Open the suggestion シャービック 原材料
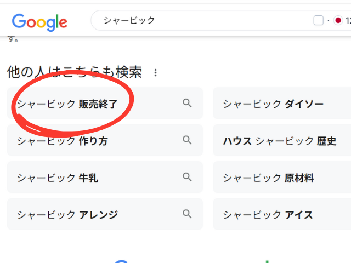Screen dimensions: 351x263 click(x=282, y=177)
